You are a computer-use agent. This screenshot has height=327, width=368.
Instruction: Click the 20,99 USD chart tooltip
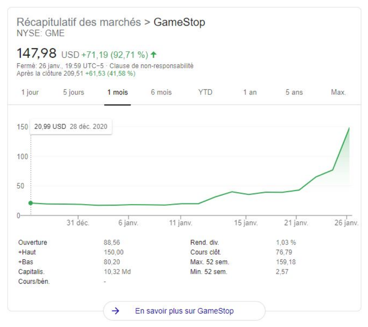(71, 127)
